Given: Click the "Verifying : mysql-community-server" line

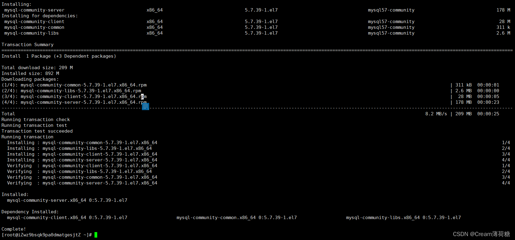Looking at the screenshot, I should point(82,183).
